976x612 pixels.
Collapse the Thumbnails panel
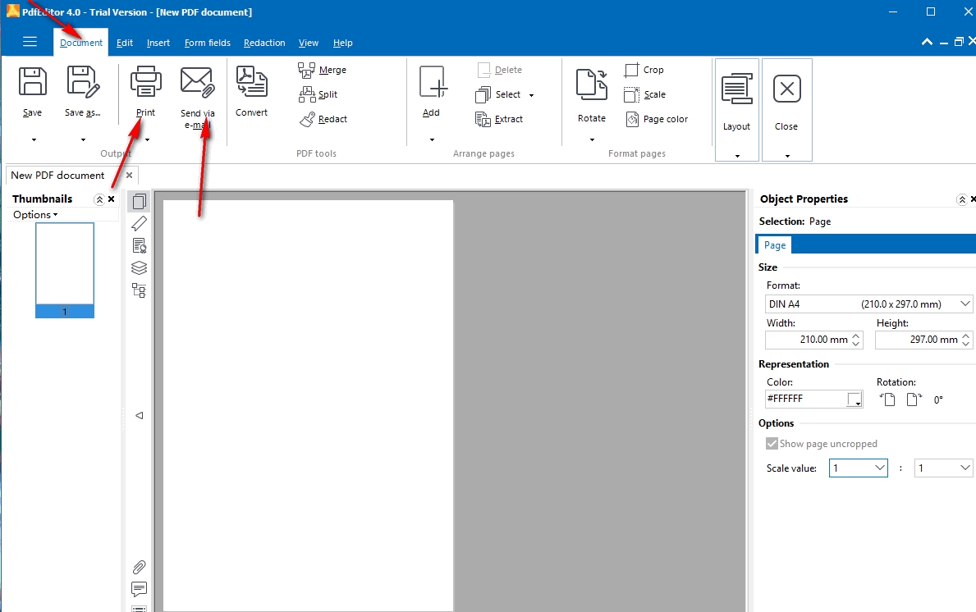coord(99,199)
